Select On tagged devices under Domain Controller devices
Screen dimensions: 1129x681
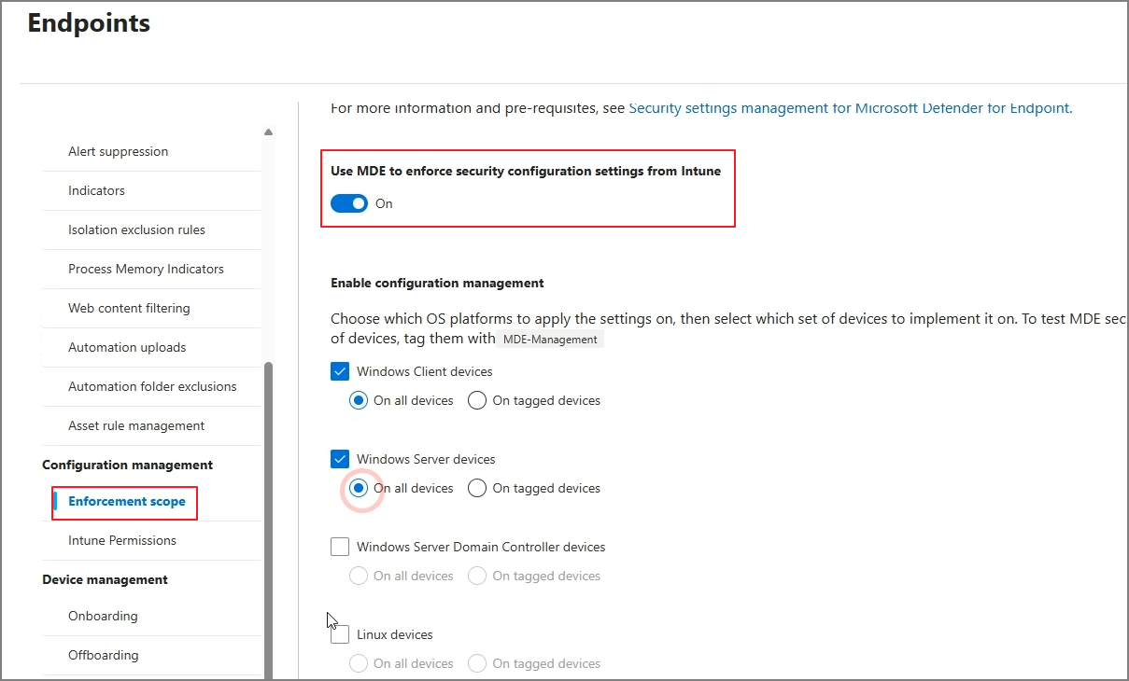tap(477, 576)
